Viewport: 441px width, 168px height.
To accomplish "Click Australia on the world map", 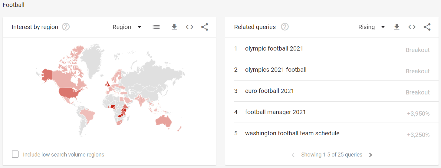I will 163,121.
